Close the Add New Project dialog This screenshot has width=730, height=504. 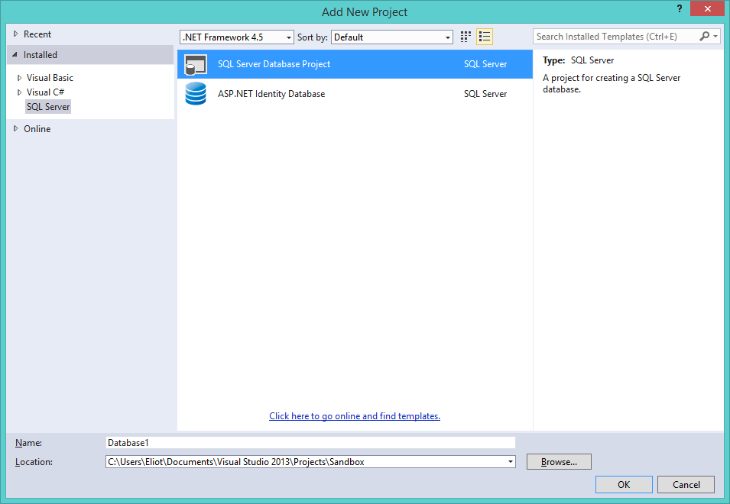point(707,8)
